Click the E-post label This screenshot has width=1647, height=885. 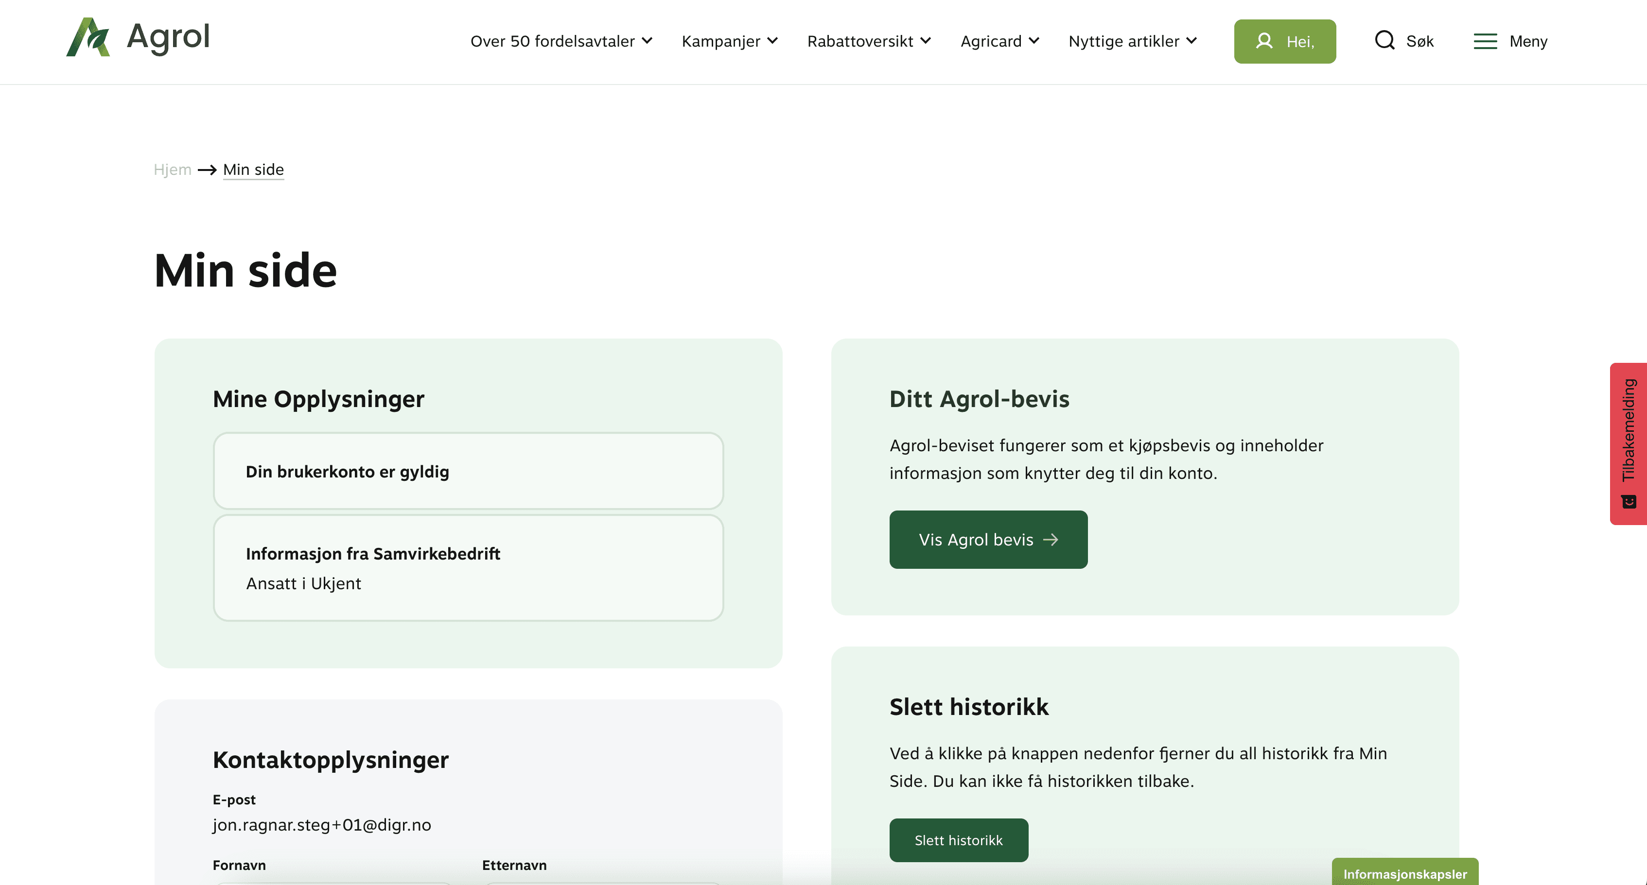pyautogui.click(x=234, y=800)
